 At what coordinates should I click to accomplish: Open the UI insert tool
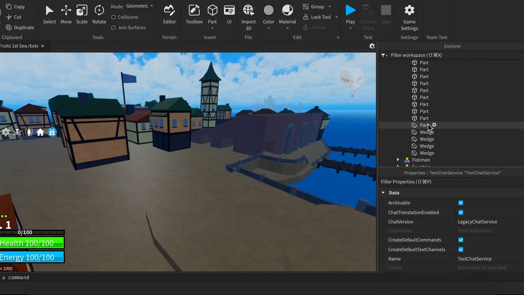229,14
